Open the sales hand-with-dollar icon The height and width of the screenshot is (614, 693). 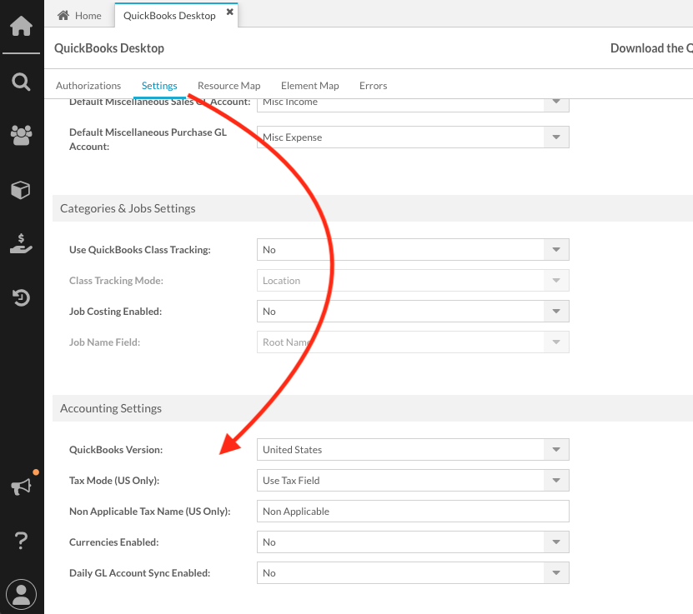pos(21,243)
